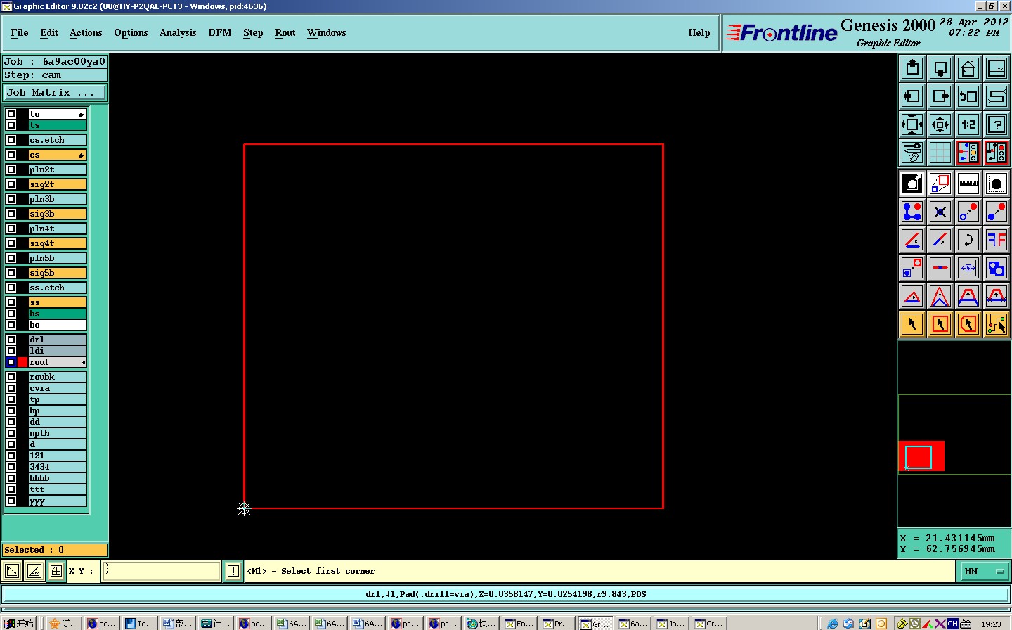Click the snap grid icon left of X Y
The width and height of the screenshot is (1012, 630).
pyautogui.click(x=56, y=571)
